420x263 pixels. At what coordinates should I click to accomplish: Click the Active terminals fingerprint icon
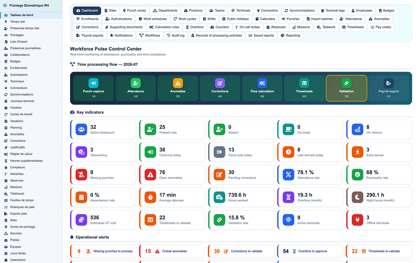tap(288, 220)
